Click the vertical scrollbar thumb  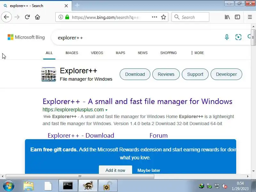pyautogui.click(x=253, y=37)
